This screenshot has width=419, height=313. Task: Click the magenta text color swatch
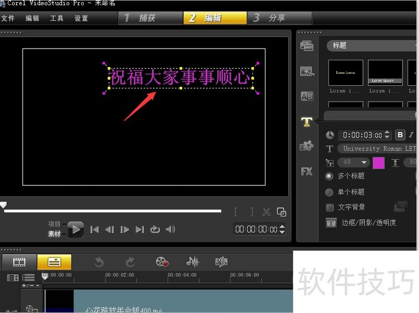(379, 163)
